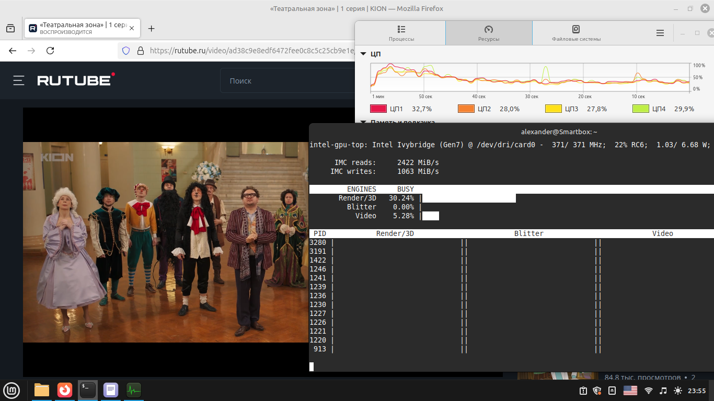This screenshot has height=401, width=714.
Task: Open a new Firefox tab
Action: pos(152,29)
